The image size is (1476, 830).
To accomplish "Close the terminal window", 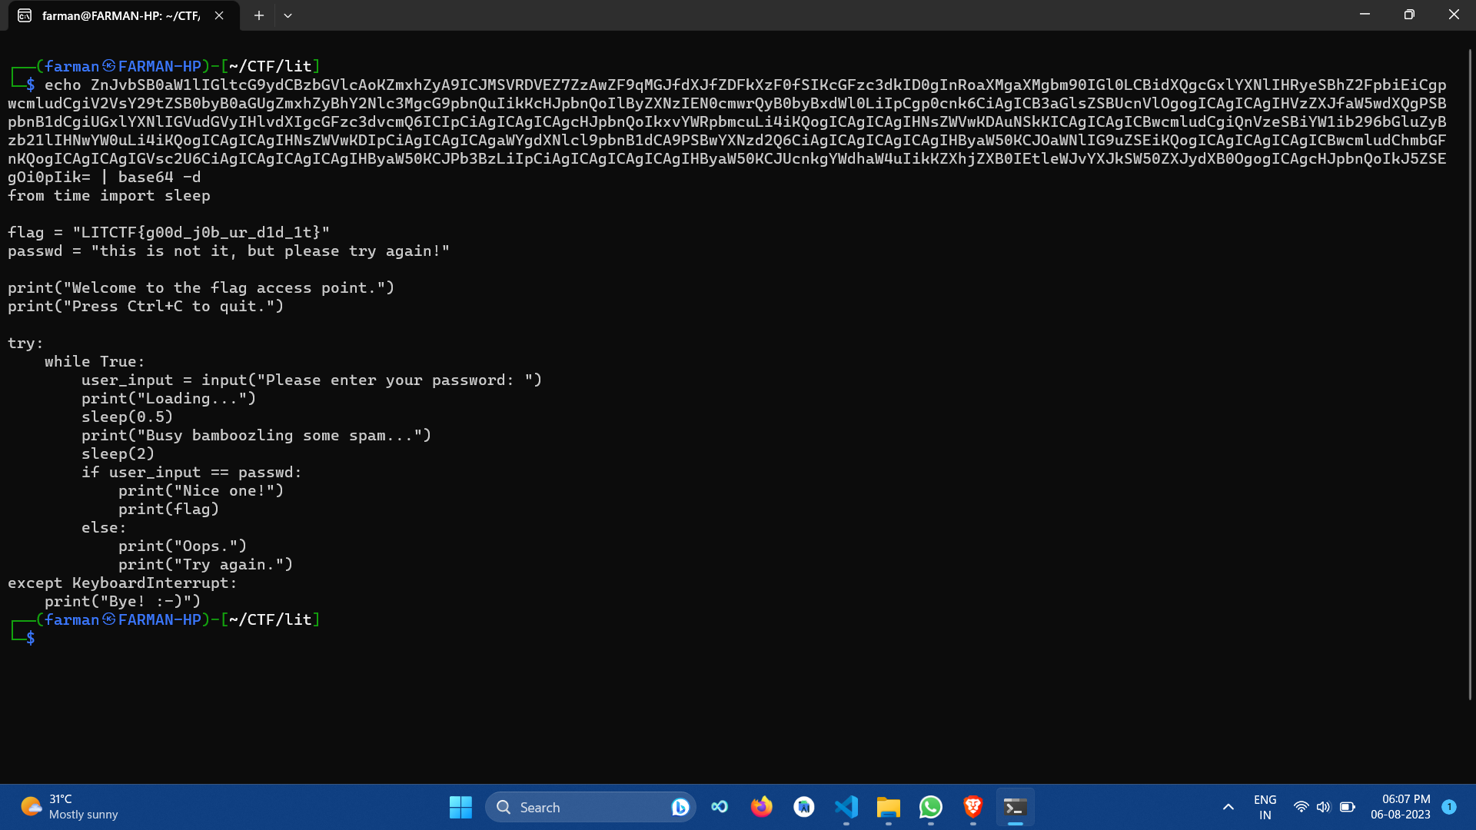I will coord(1454,15).
